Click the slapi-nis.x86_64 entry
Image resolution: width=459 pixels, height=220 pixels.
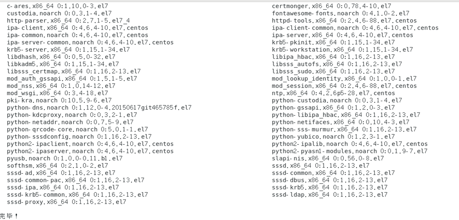coord(328,158)
